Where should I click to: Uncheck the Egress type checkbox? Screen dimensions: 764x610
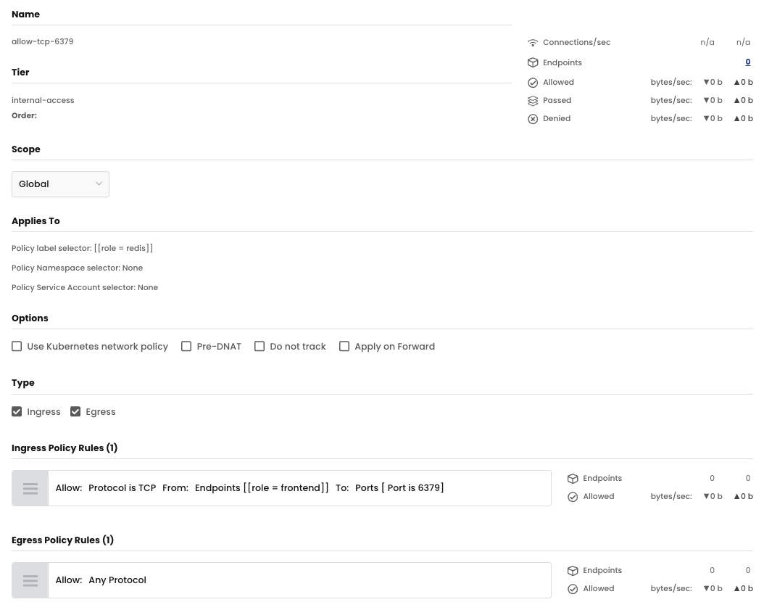click(75, 411)
